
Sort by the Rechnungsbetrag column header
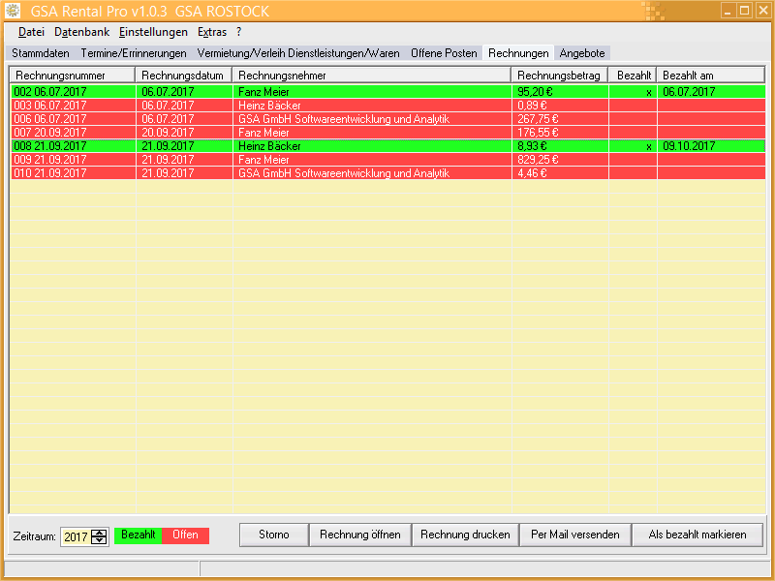click(x=559, y=76)
